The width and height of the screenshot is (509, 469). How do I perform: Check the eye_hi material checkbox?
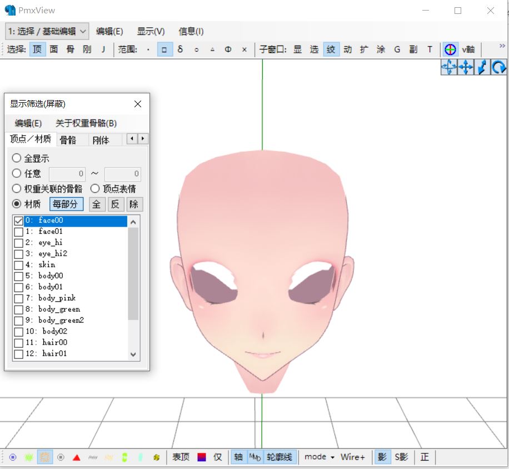pyautogui.click(x=18, y=243)
